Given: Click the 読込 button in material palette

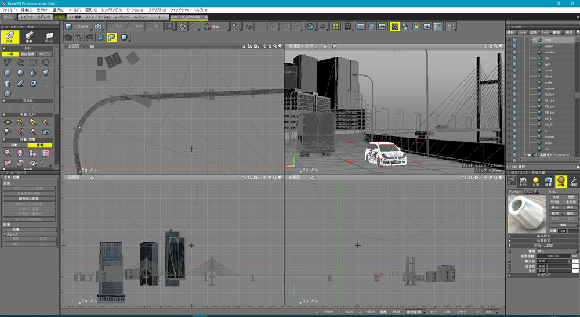Looking at the screenshot, I should [x=556, y=207].
